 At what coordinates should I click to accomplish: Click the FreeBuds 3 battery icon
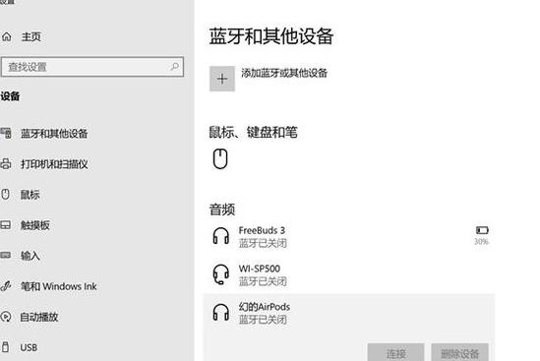(482, 230)
